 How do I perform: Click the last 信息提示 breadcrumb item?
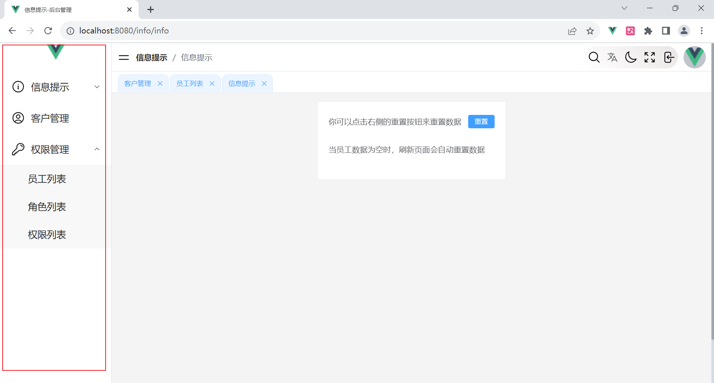point(197,58)
